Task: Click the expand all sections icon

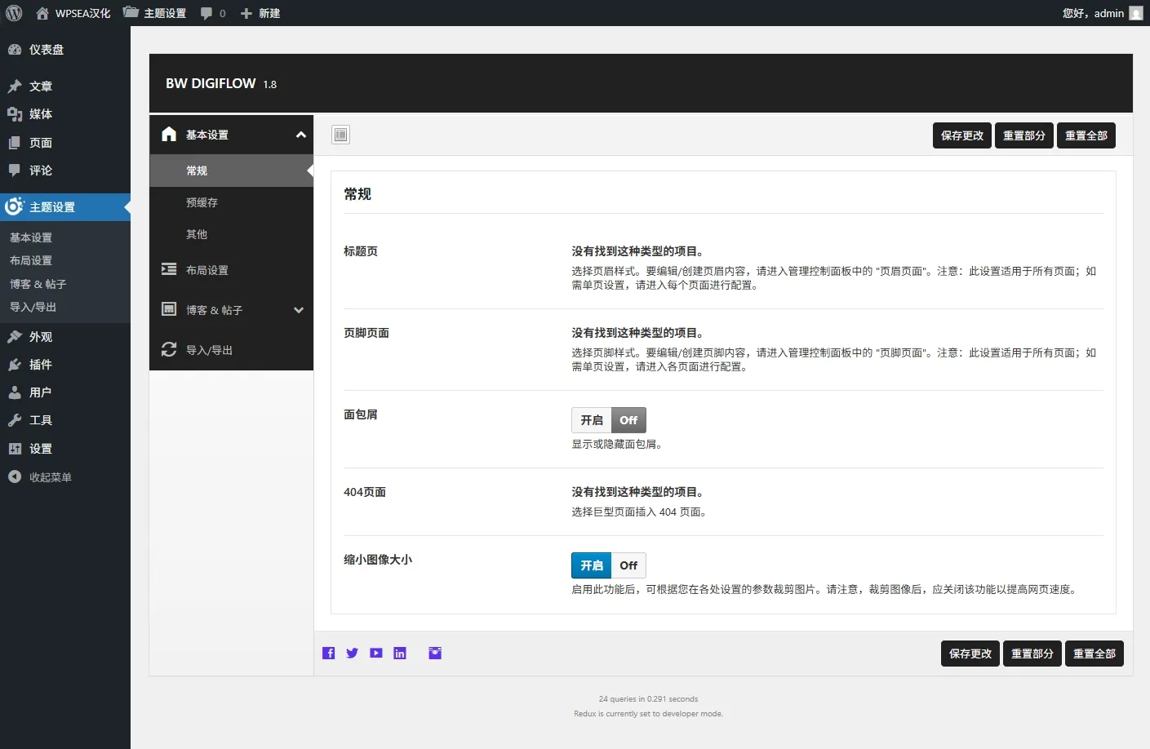Action: click(x=341, y=135)
